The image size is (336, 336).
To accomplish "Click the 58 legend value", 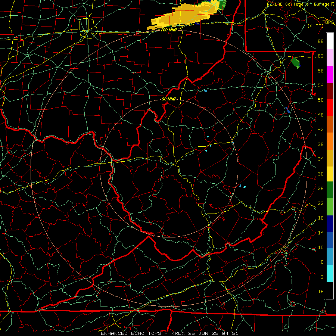I will 321,71.
